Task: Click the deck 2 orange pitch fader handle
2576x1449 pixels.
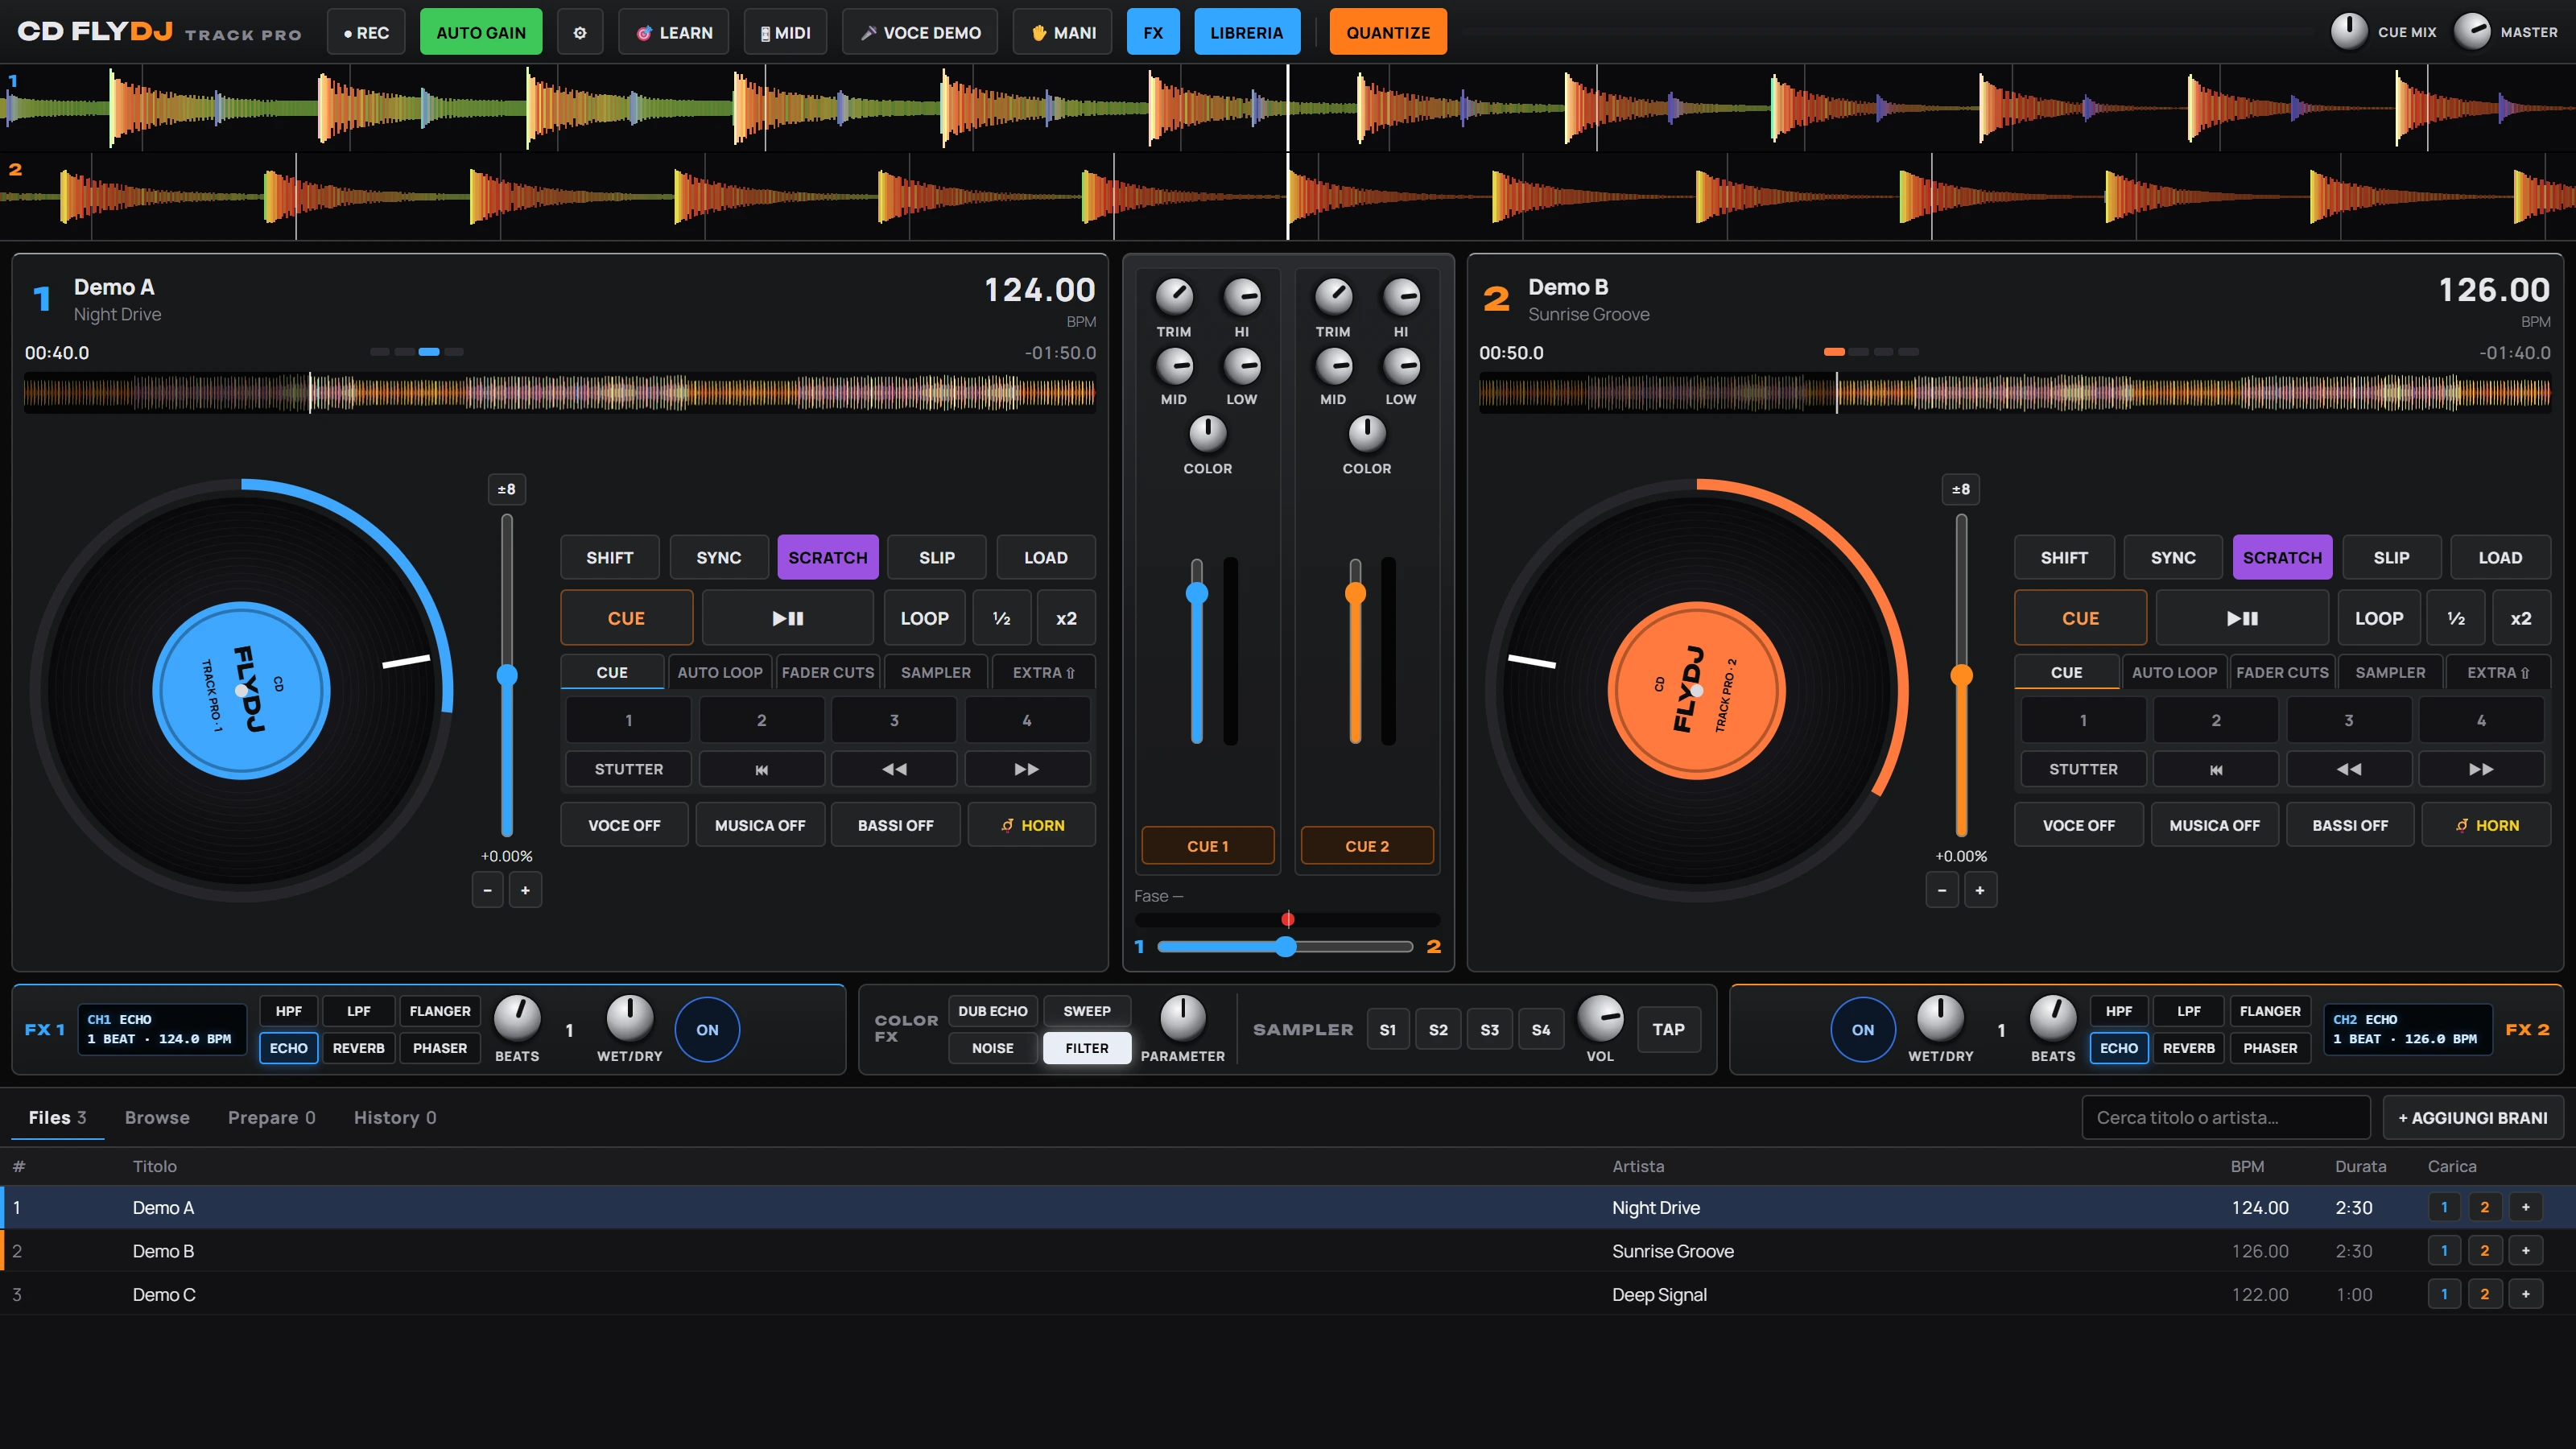Action: tap(1961, 675)
